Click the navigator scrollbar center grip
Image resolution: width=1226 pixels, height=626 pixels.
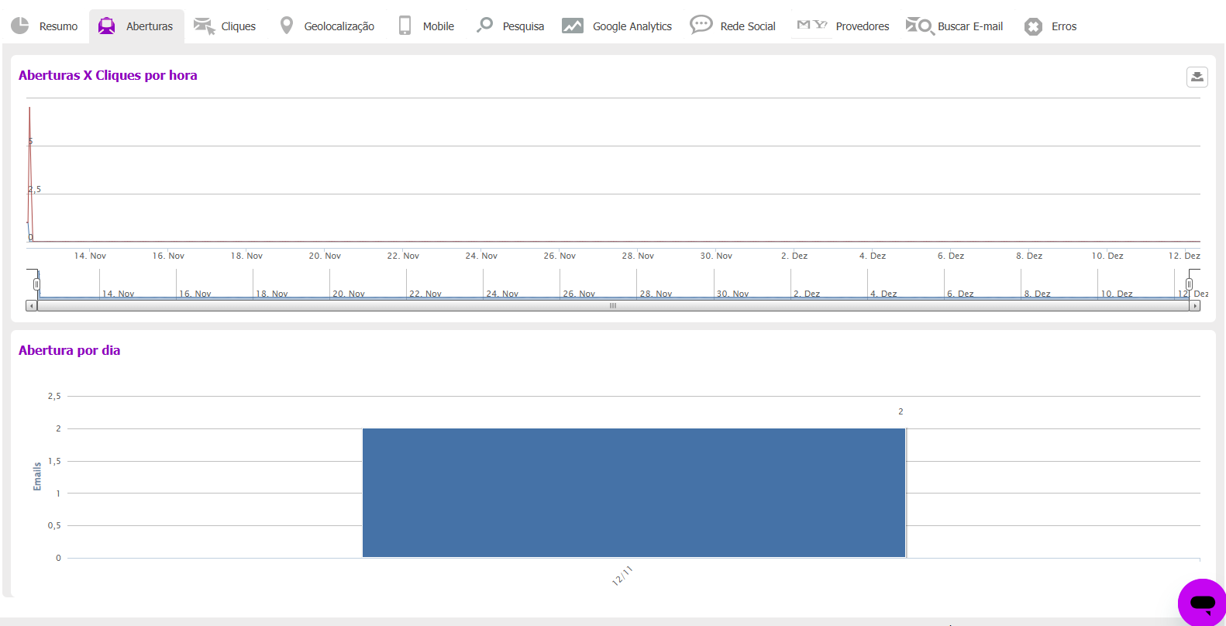613,306
